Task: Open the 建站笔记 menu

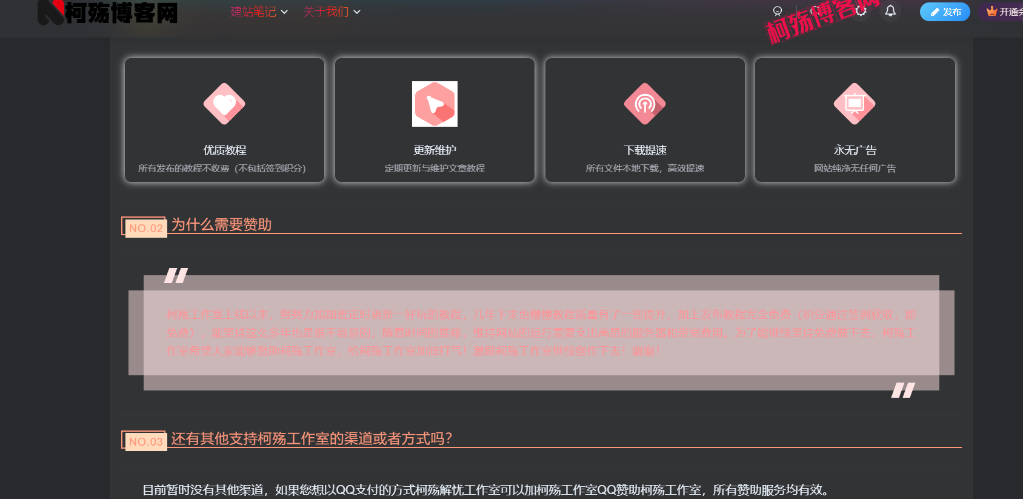Action: click(253, 12)
